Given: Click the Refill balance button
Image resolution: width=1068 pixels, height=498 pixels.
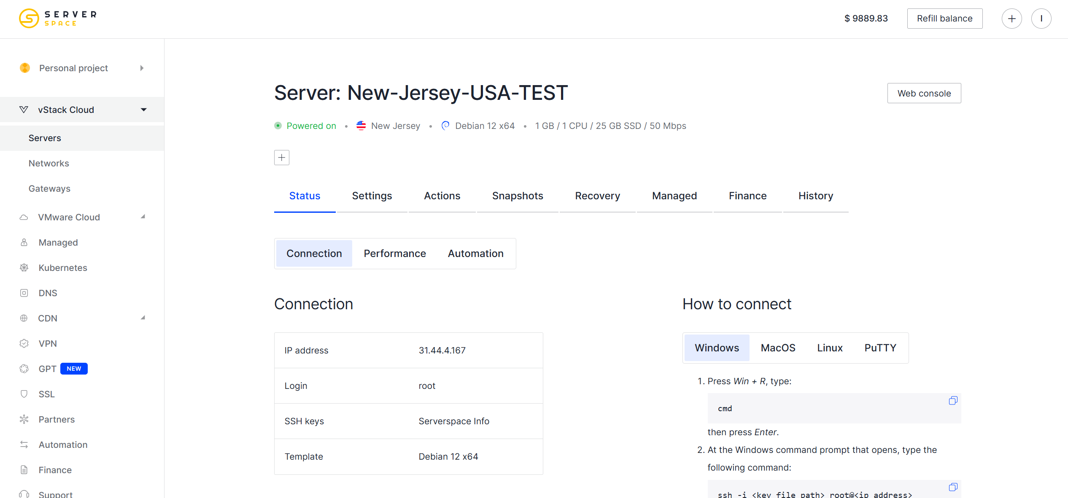Looking at the screenshot, I should click(x=944, y=19).
